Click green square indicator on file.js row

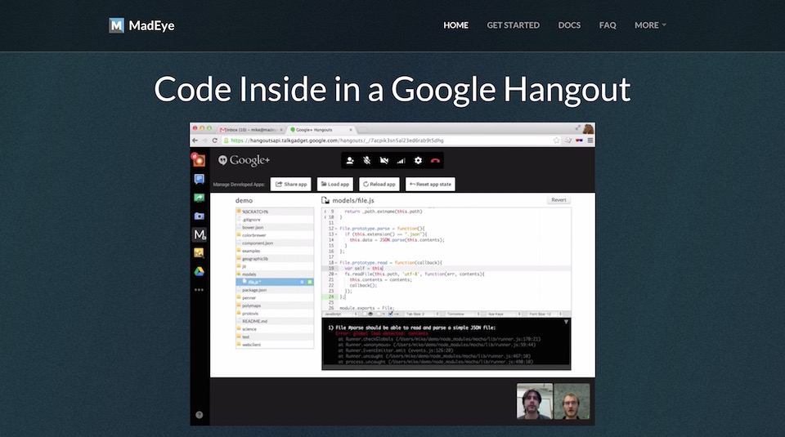(x=310, y=282)
